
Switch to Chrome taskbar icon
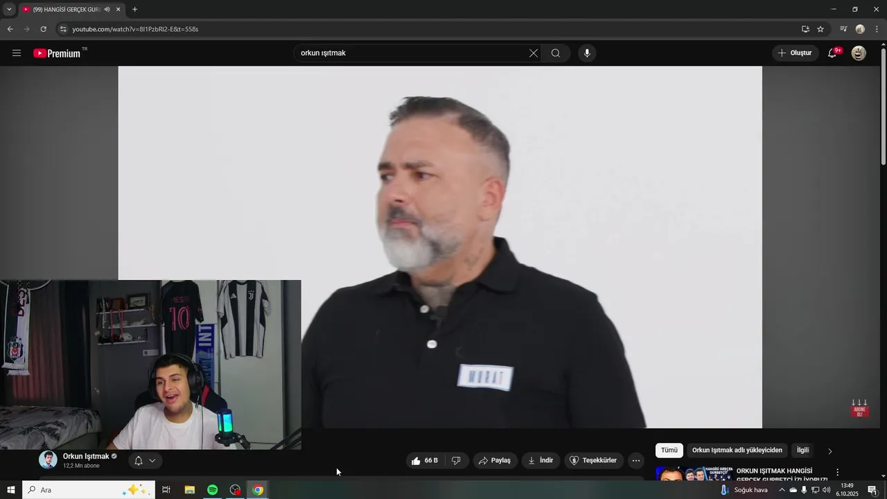(258, 490)
